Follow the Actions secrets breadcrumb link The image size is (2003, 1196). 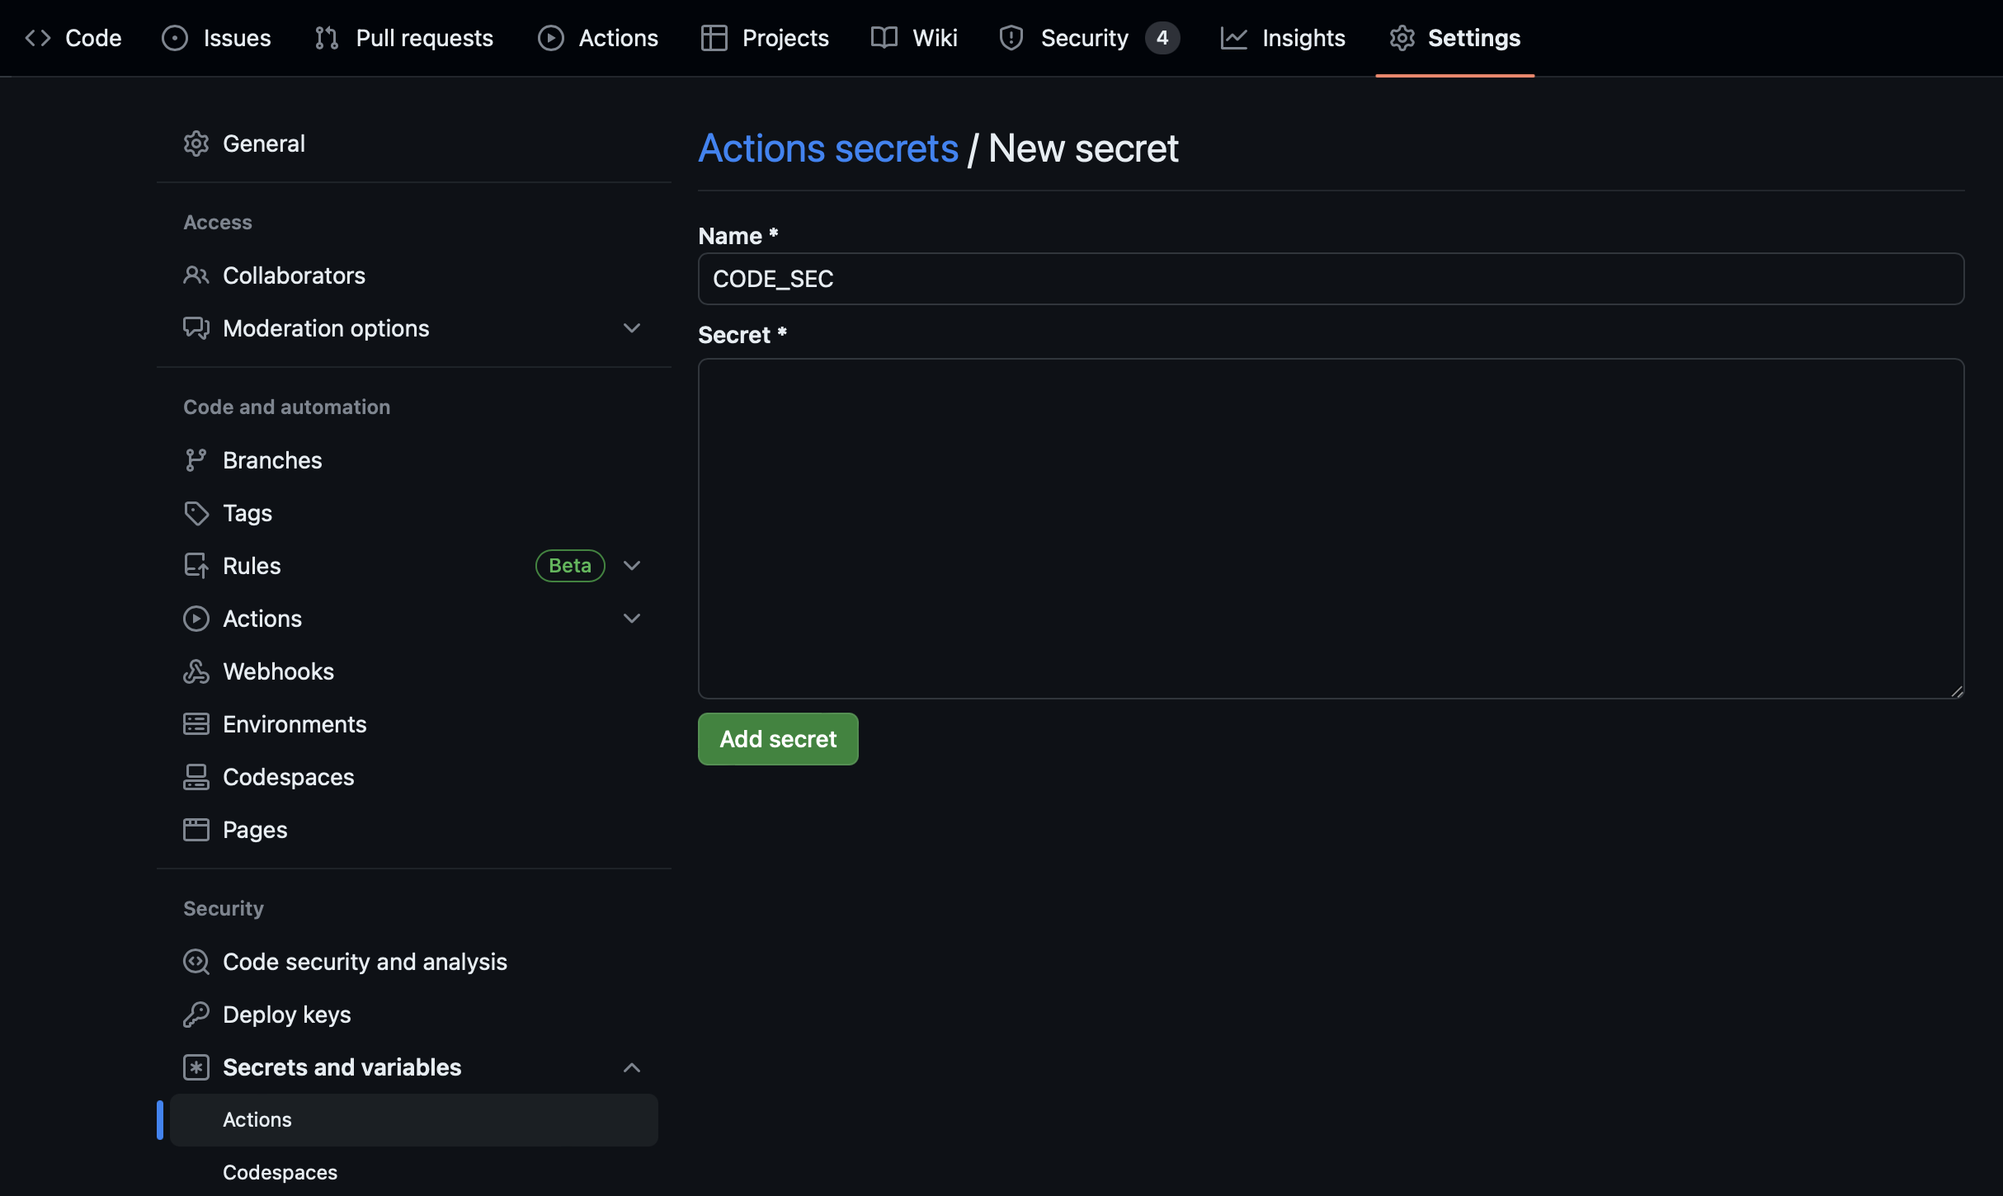(827, 148)
